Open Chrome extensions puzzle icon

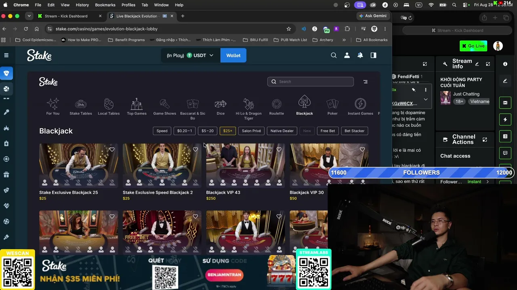347,29
